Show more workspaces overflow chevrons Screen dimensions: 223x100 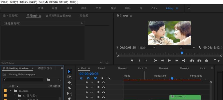pyautogui.click(x=189, y=8)
